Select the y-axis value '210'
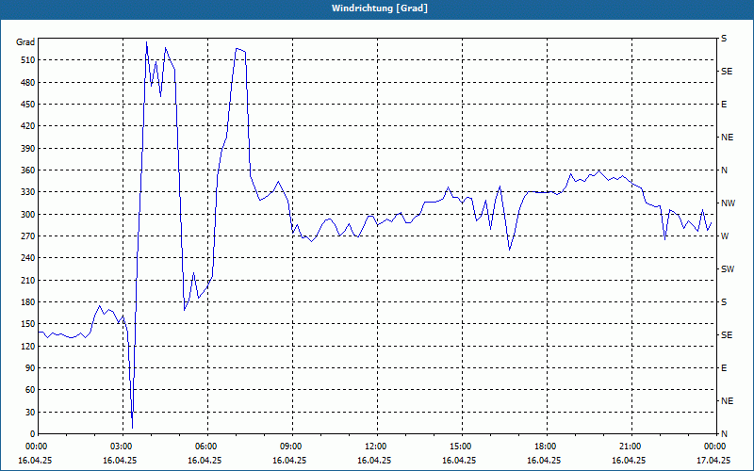 (x=28, y=280)
